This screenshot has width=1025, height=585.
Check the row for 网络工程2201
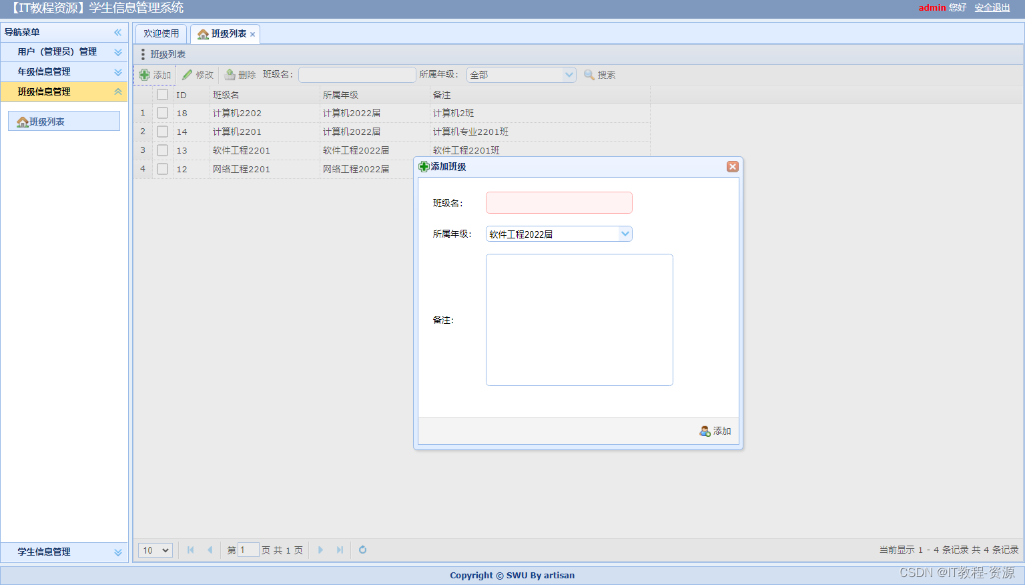click(x=162, y=169)
